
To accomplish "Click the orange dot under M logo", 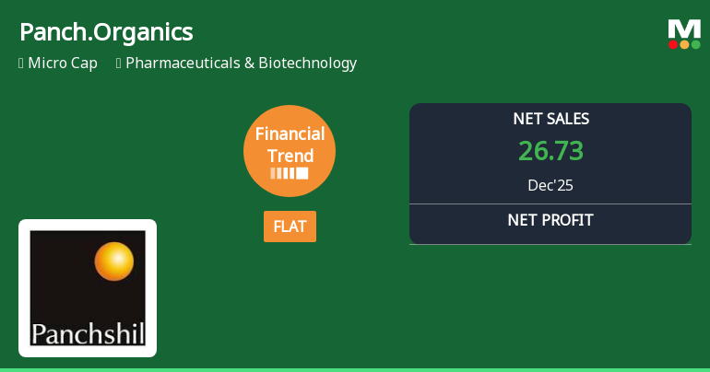I will coord(684,44).
